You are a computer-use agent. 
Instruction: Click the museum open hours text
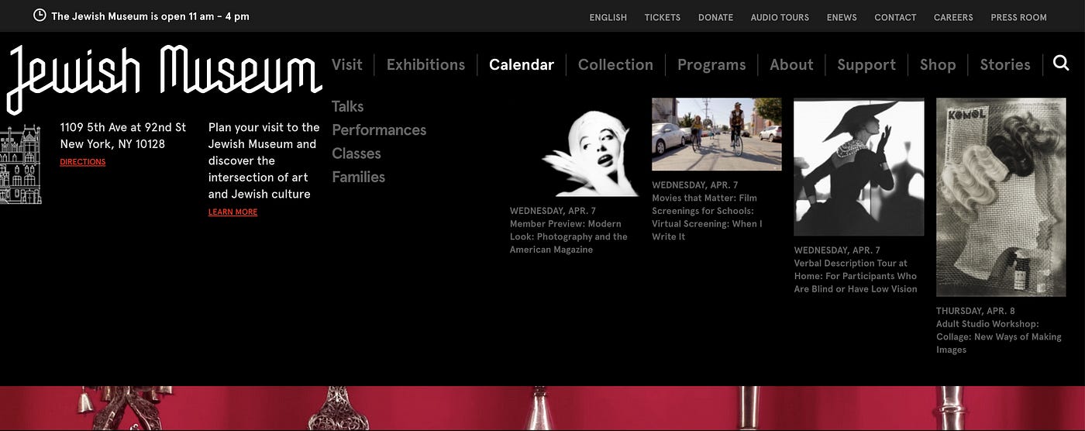pyautogui.click(x=150, y=16)
